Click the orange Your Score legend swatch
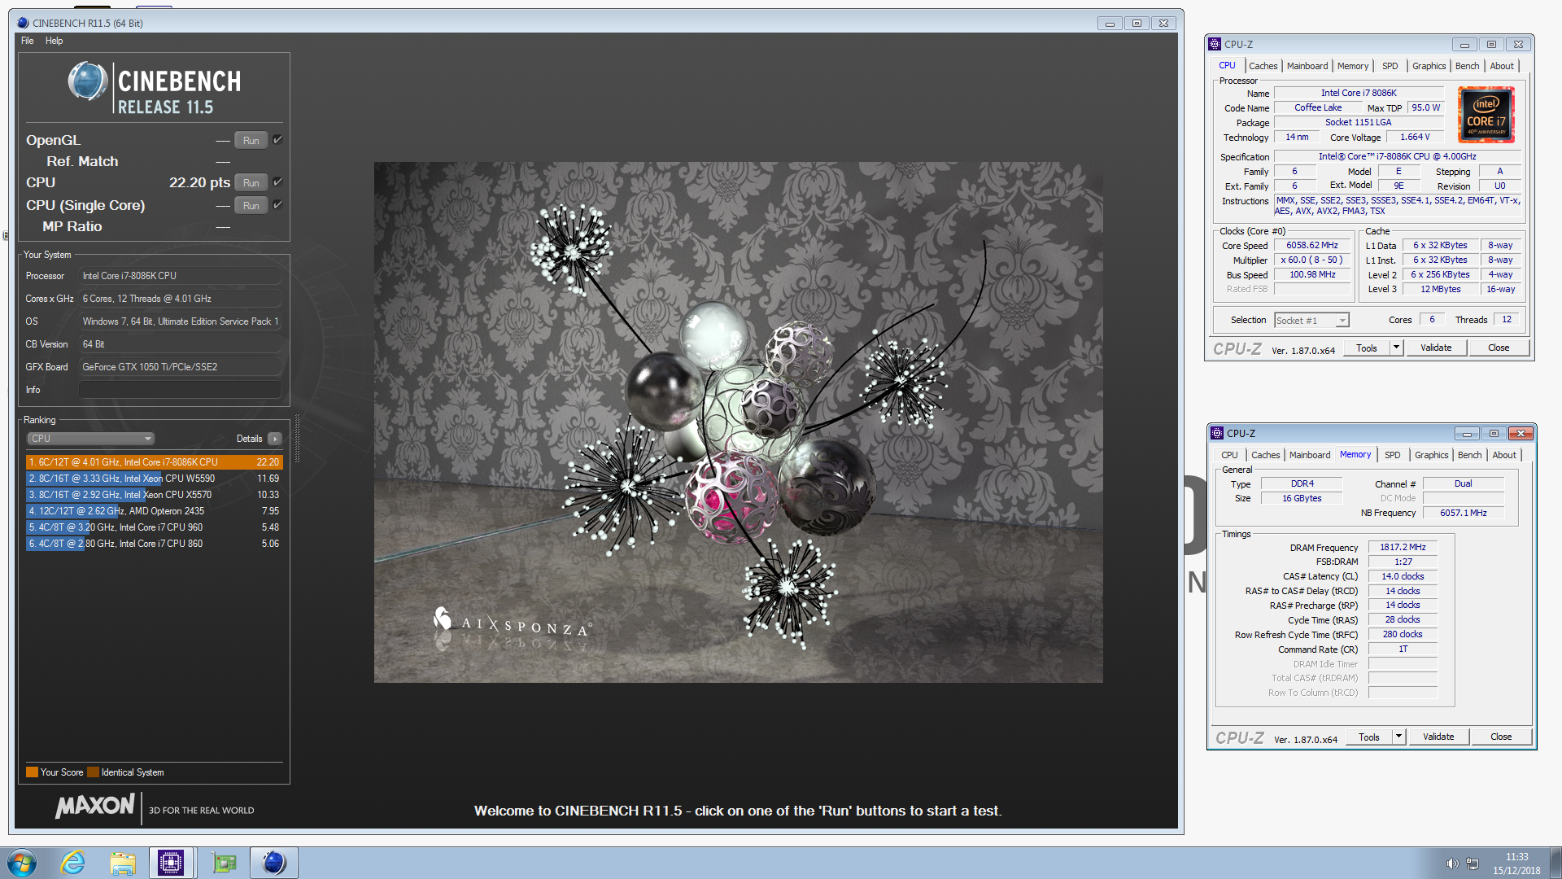Screen dimensions: 1562x879 [x=32, y=772]
